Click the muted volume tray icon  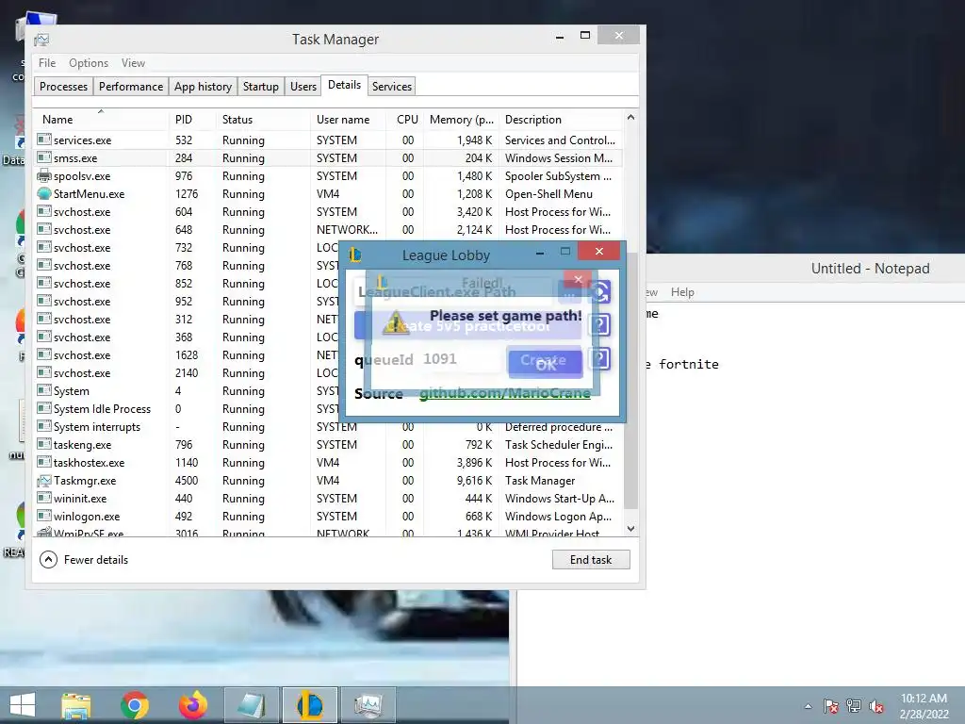coord(876,706)
